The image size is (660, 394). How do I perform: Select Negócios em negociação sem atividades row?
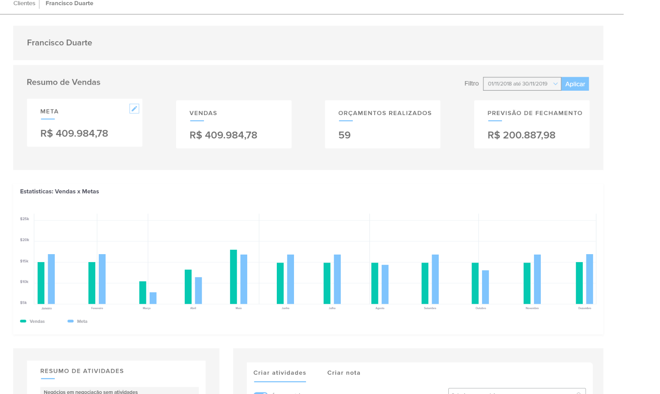119,391
